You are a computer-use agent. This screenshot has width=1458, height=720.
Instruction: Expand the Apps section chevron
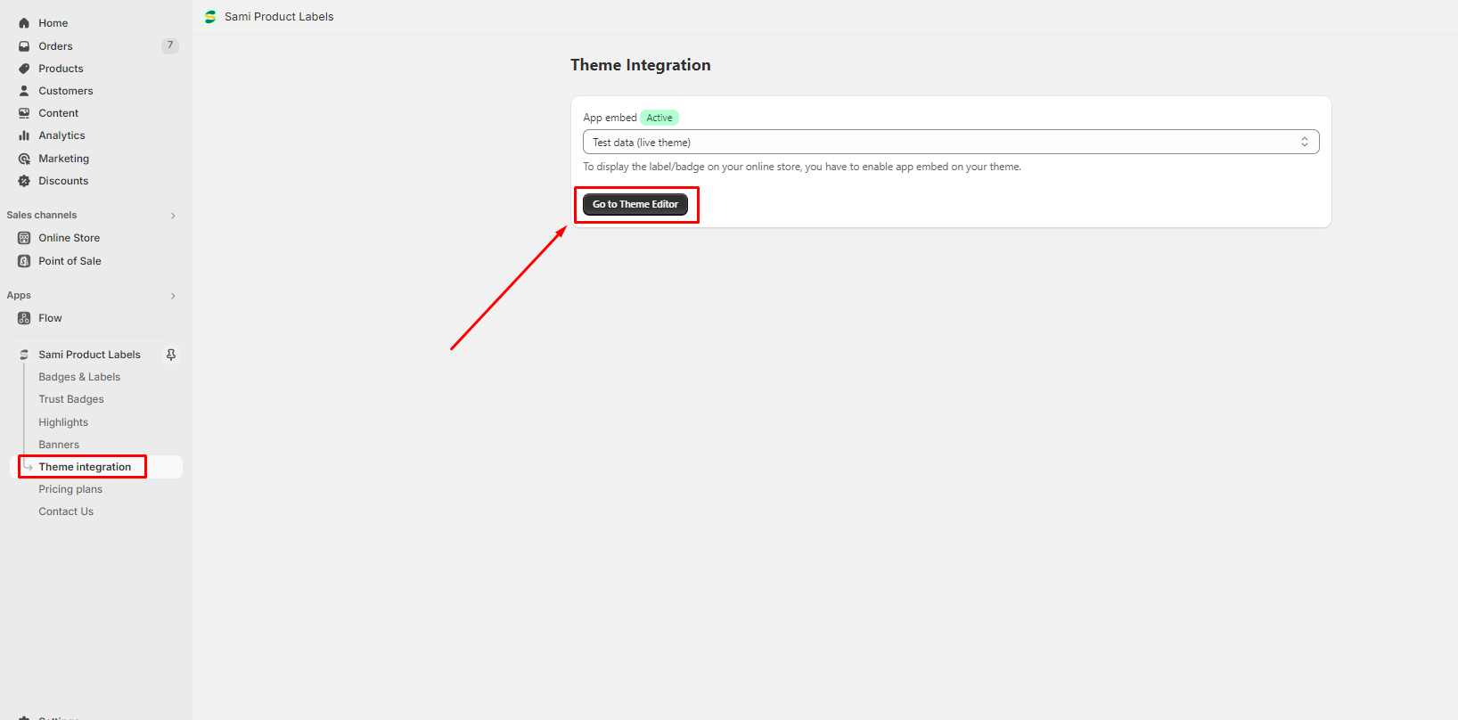point(173,296)
